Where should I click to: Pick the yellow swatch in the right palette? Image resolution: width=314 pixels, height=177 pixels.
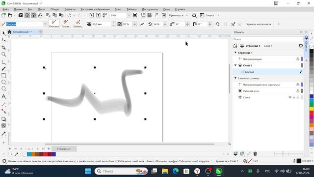pos(312,109)
